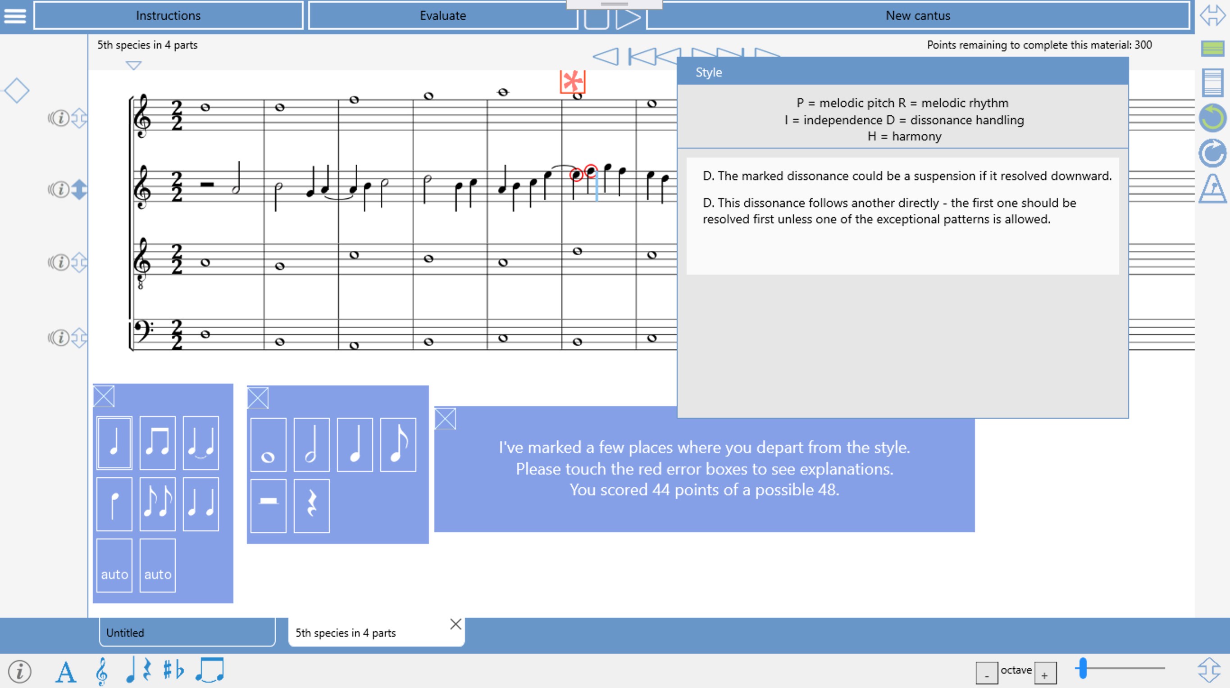Image resolution: width=1230 pixels, height=688 pixels.
Task: Click the diamond expander on the left edge
Action: (17, 90)
